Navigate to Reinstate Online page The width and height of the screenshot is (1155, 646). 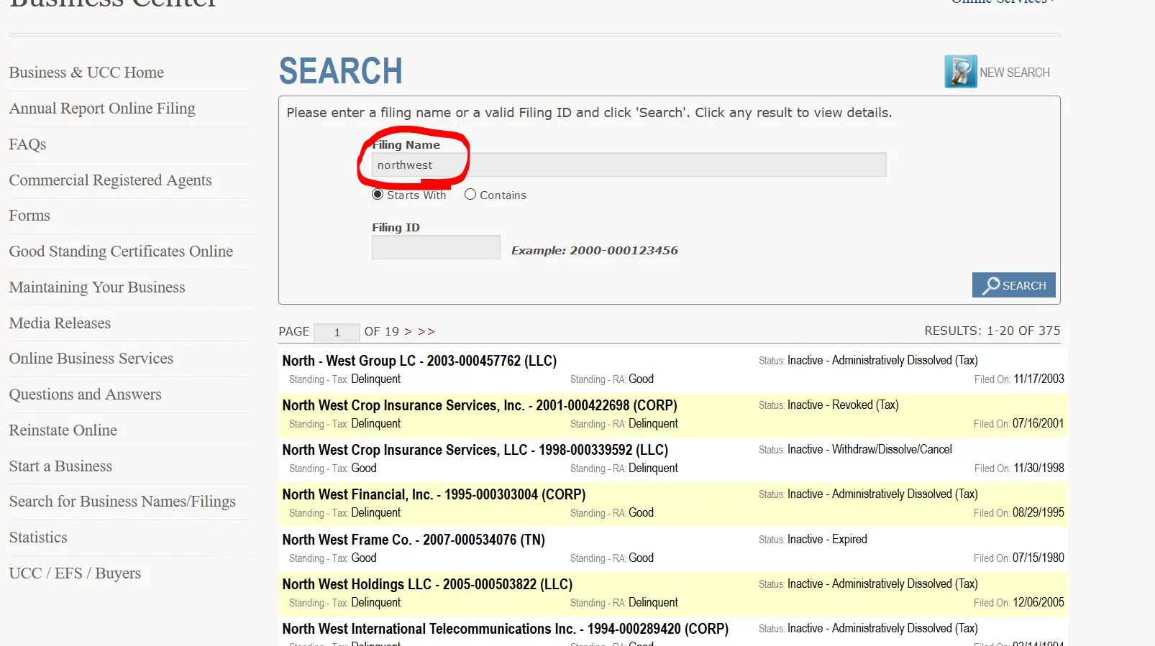click(x=63, y=430)
